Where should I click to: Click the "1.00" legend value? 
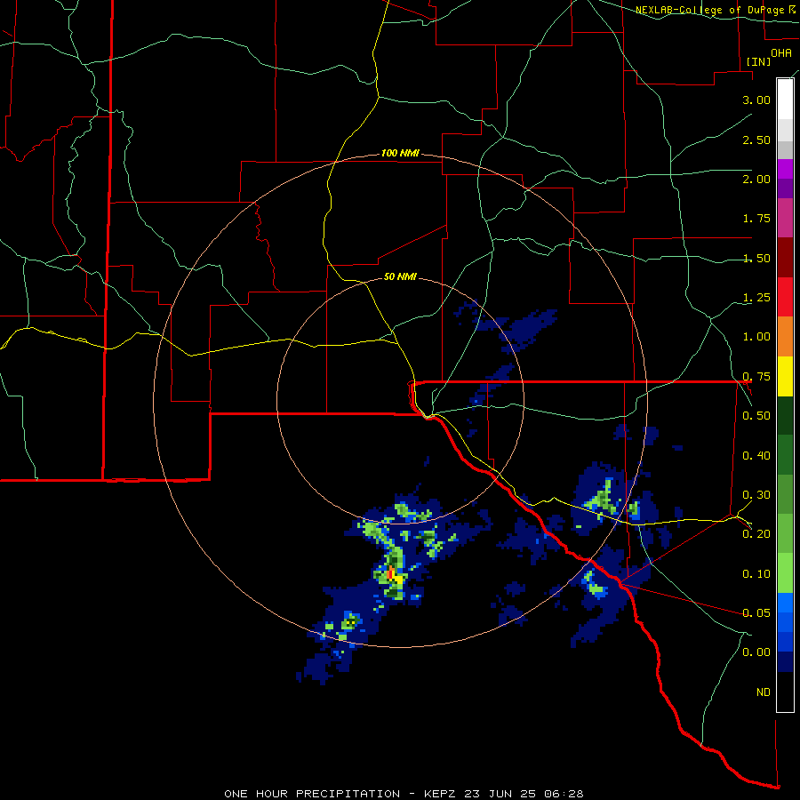pos(756,337)
